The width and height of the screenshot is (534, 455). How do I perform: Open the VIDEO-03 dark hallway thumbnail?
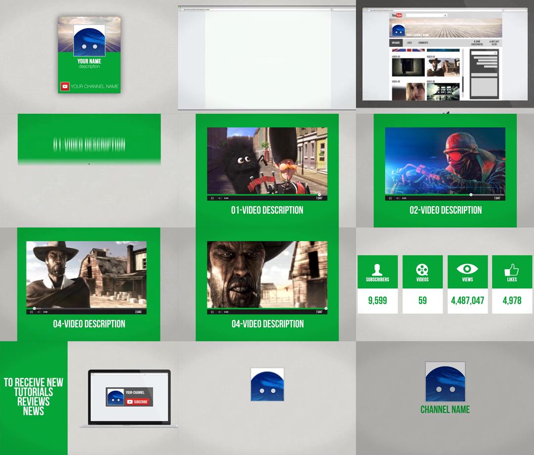(408, 67)
